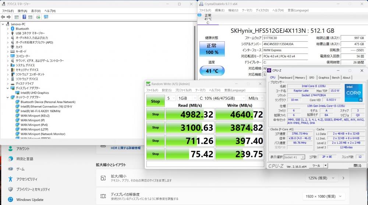This screenshot has width=368, height=205.
Task: Click Back arrow in Device Manager toolbar
Action: (x=3, y=17)
